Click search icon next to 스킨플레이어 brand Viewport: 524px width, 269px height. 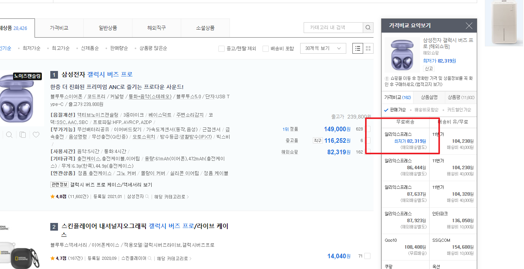pos(149,259)
